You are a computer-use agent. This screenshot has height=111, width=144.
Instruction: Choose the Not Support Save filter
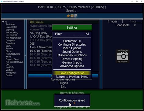click(x=14, y=62)
